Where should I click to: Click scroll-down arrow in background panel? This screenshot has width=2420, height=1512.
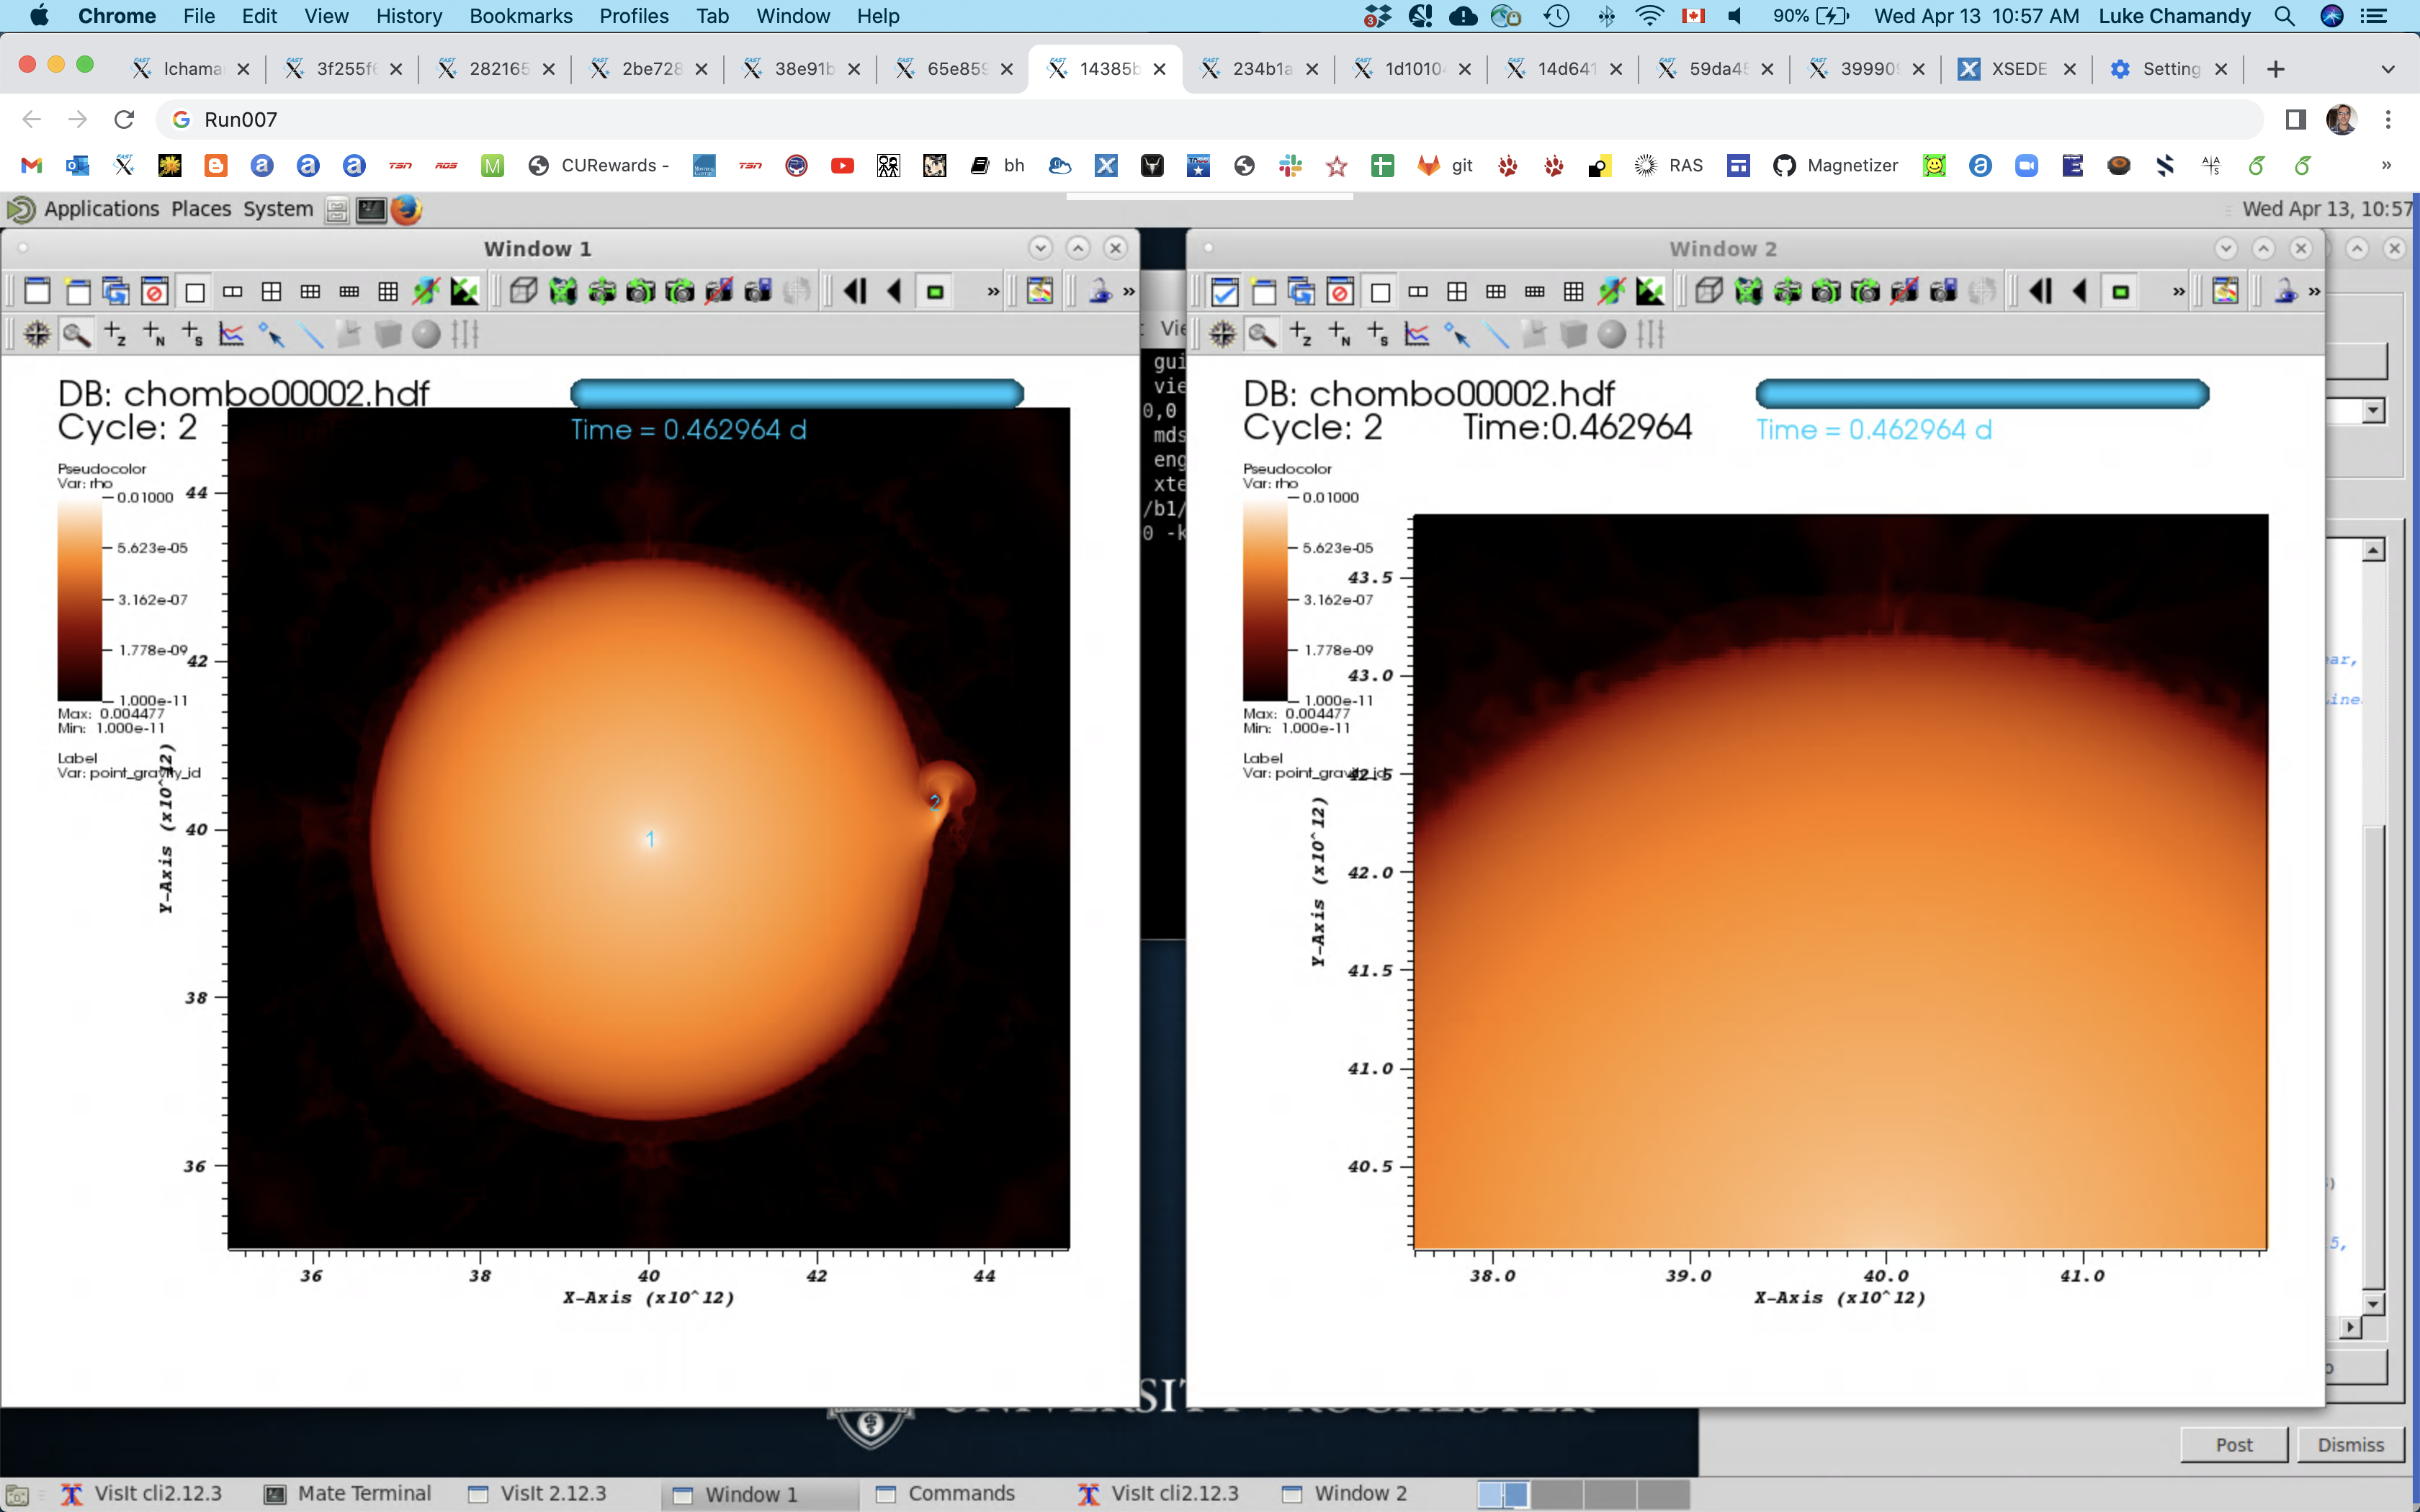click(2374, 1304)
